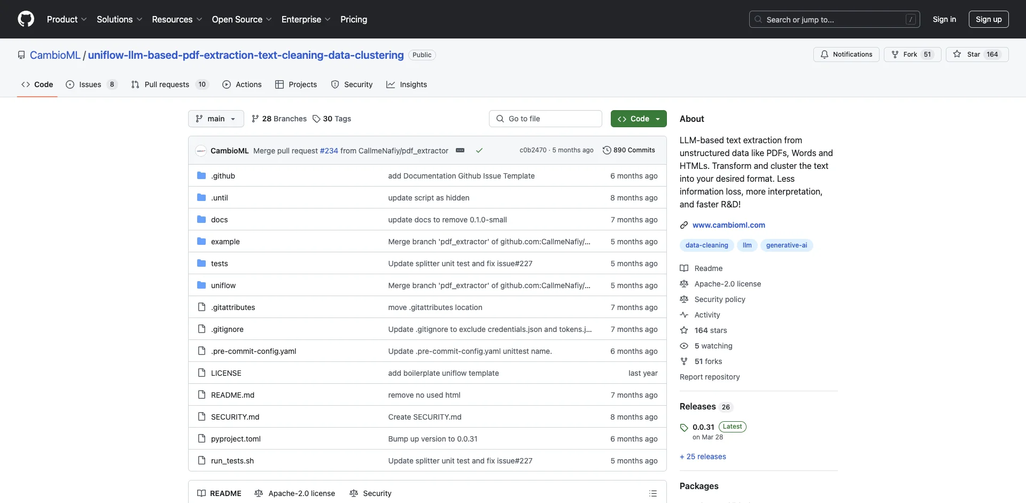Screen dimensions: 1026x503
Task: Open the Security tab
Action: click(x=352, y=84)
